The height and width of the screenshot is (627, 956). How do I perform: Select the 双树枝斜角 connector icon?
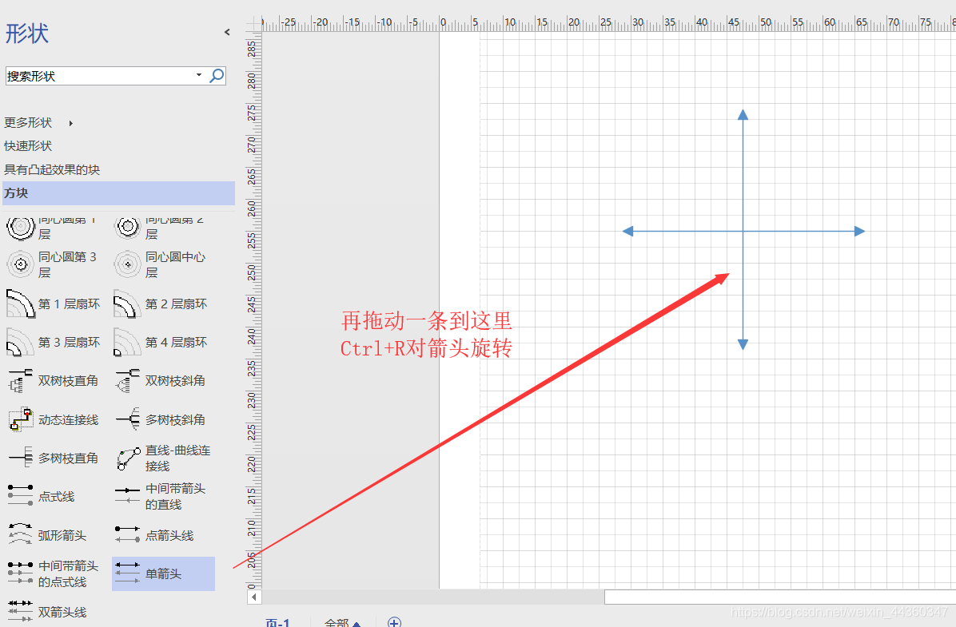[x=127, y=381]
